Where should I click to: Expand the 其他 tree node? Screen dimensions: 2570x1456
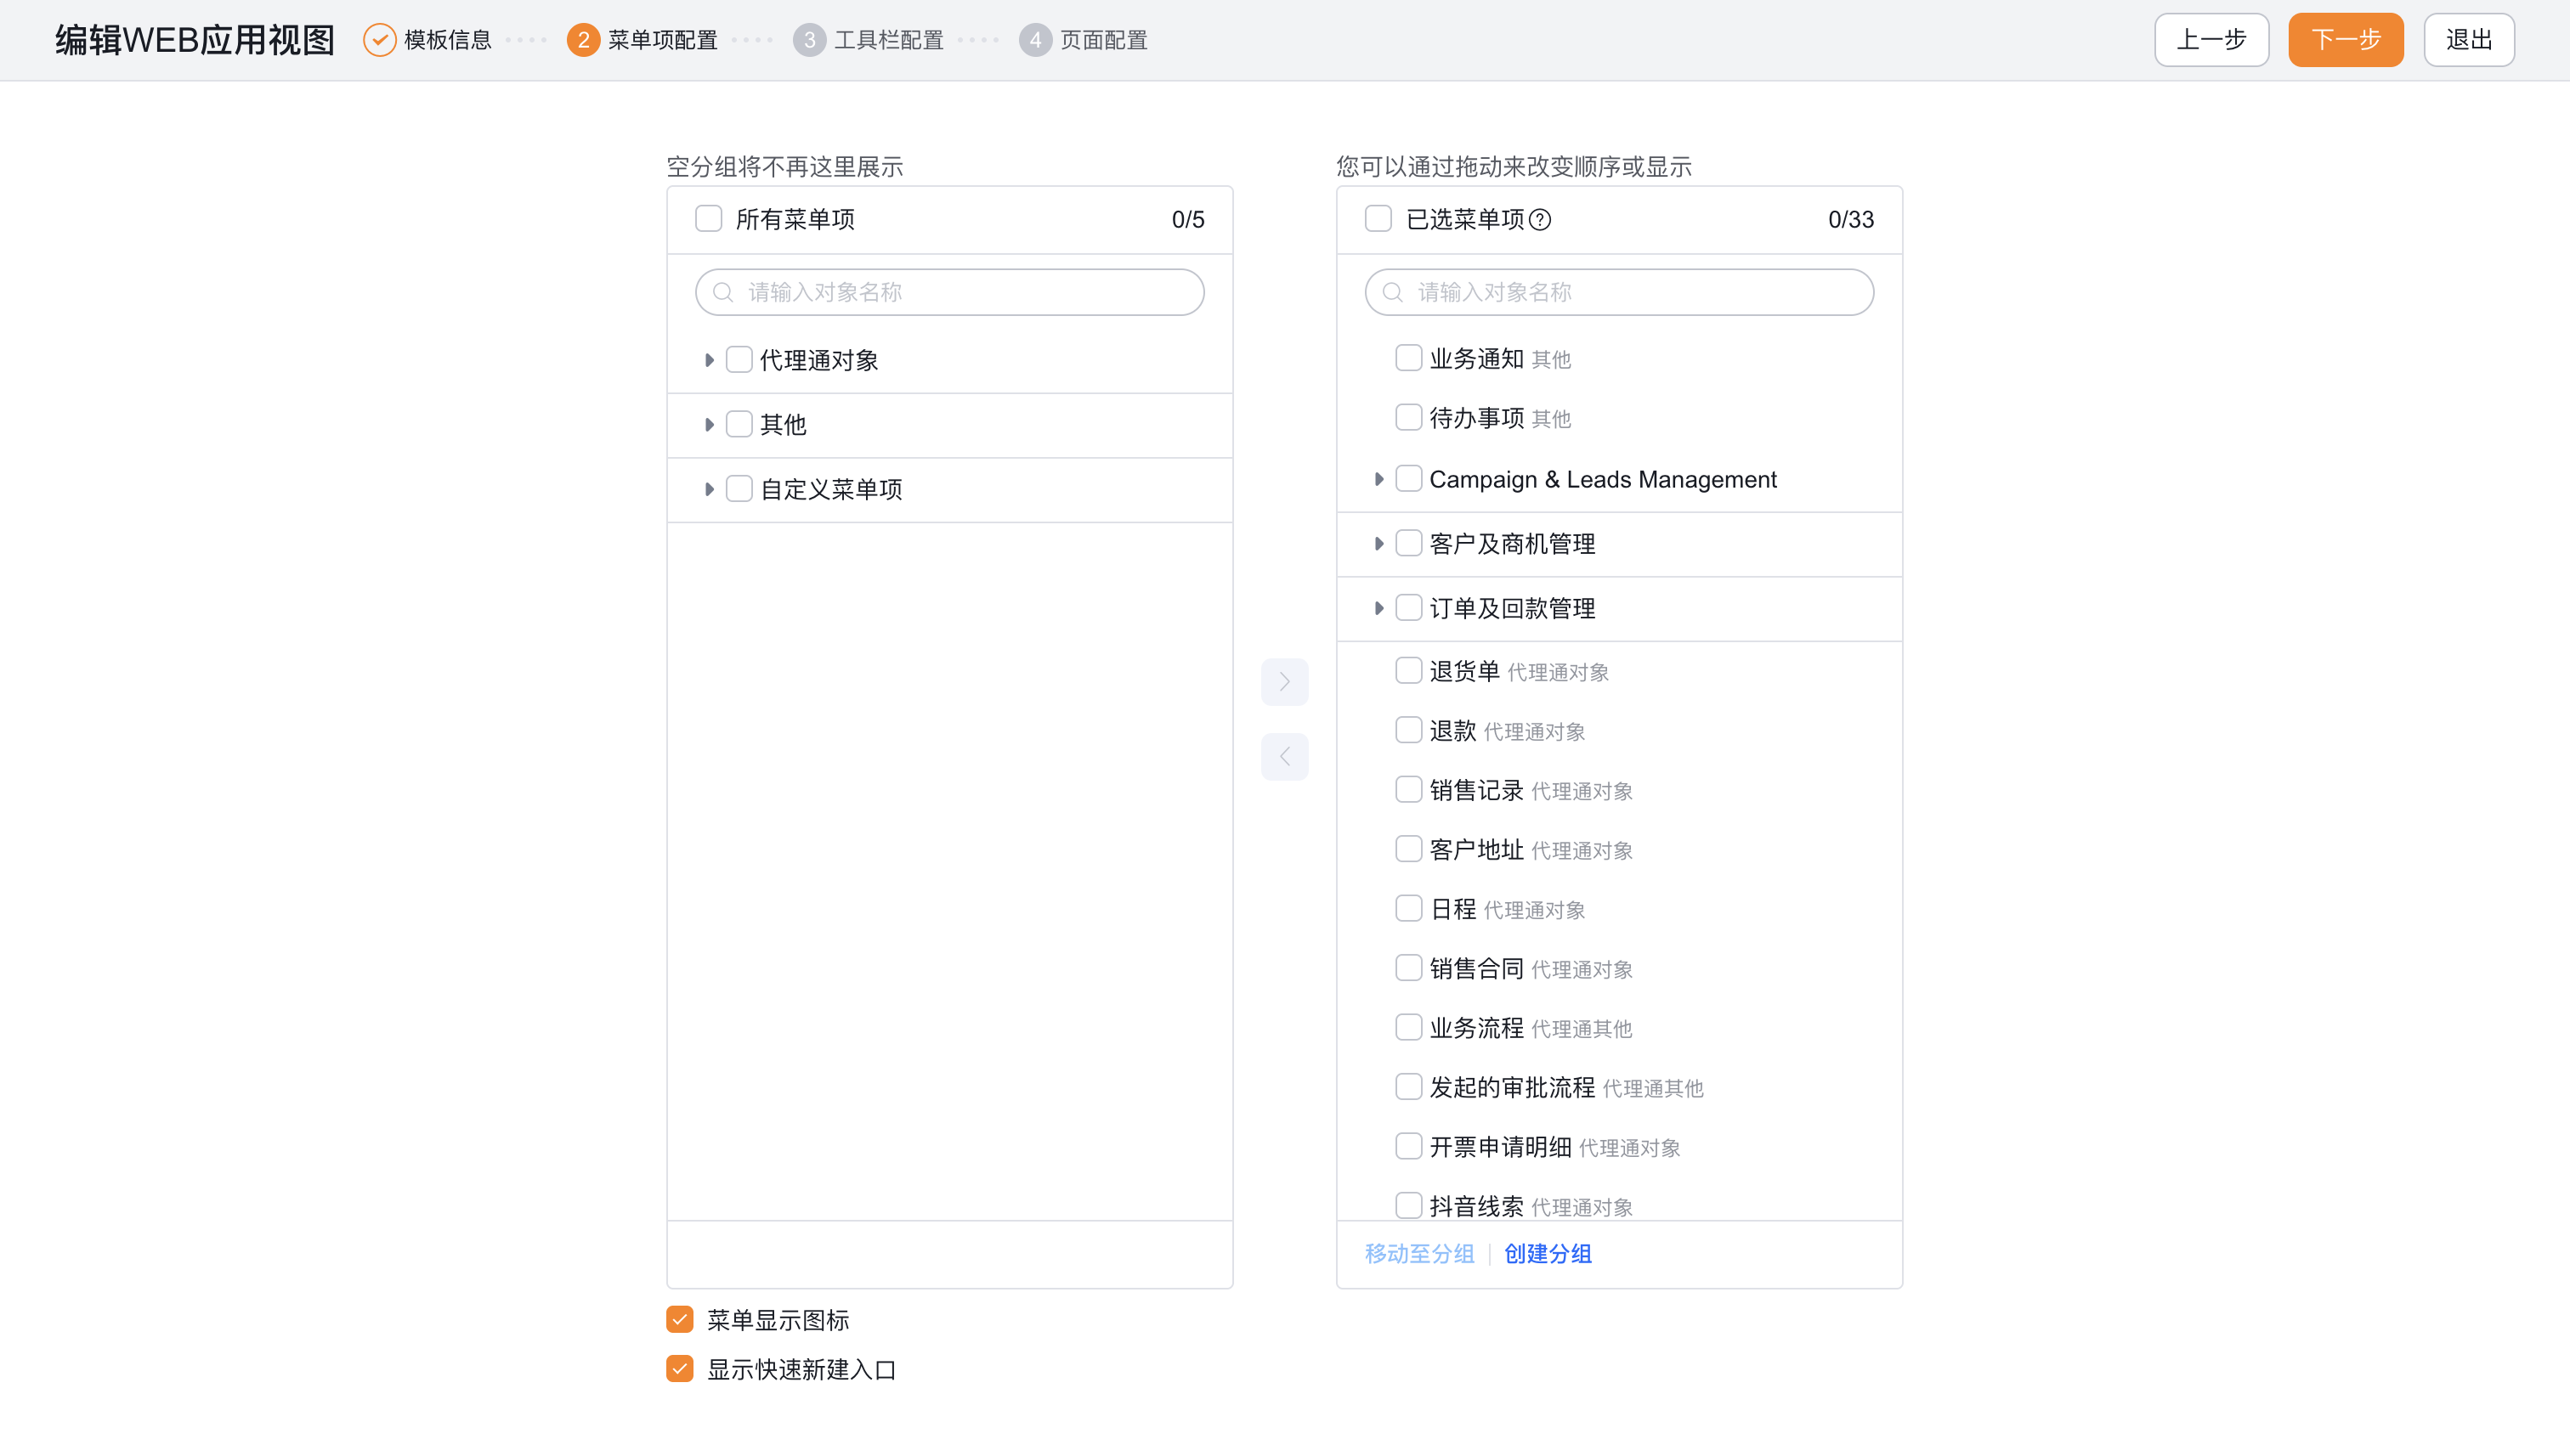click(x=710, y=425)
